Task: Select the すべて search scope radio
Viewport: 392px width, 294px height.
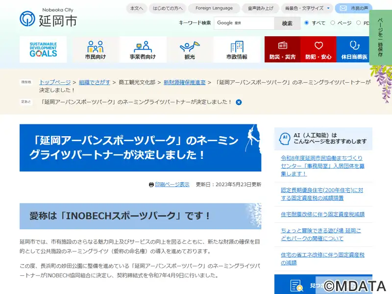Action: click(307, 23)
